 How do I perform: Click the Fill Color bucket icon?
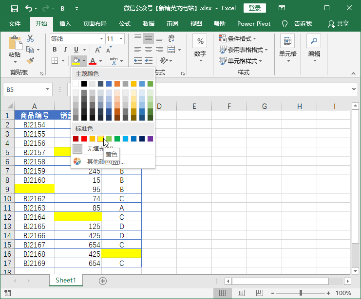coord(76,61)
